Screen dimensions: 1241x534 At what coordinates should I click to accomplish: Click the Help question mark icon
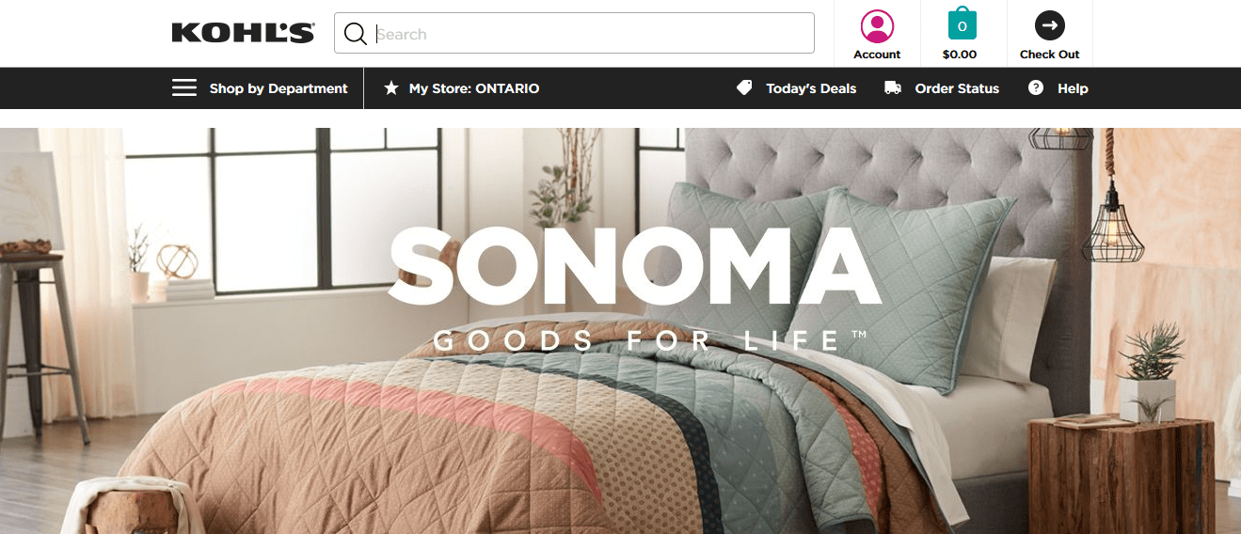[x=1036, y=88]
